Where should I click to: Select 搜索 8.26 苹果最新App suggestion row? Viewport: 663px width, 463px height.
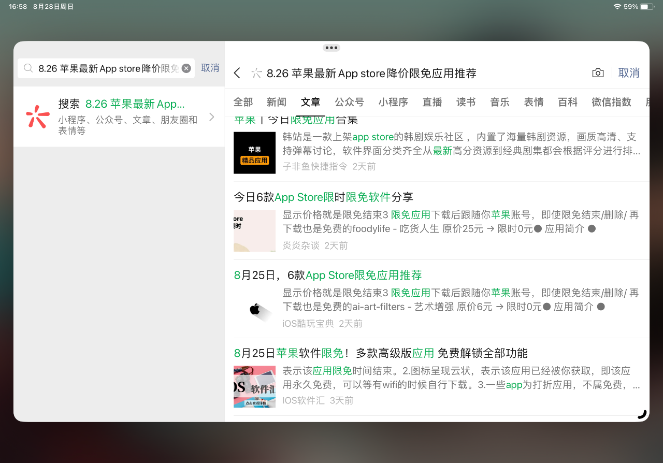click(119, 117)
